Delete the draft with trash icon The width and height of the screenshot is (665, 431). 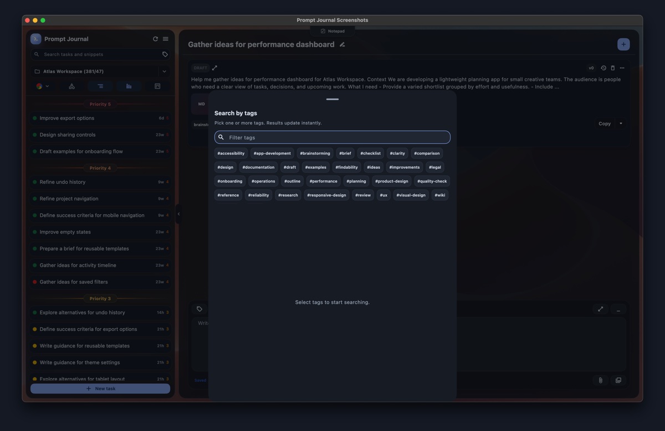click(612, 68)
